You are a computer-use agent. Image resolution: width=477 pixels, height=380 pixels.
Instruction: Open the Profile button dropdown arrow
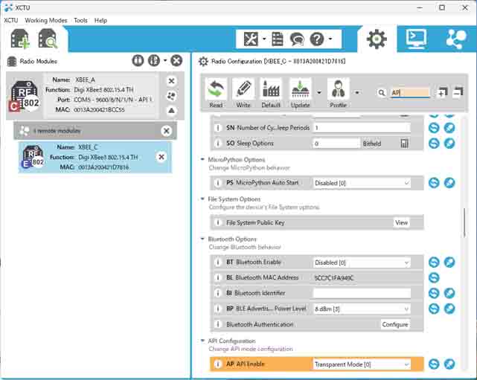[x=357, y=92]
